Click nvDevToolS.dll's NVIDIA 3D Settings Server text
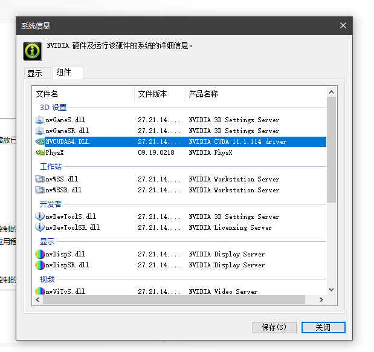 (234, 217)
